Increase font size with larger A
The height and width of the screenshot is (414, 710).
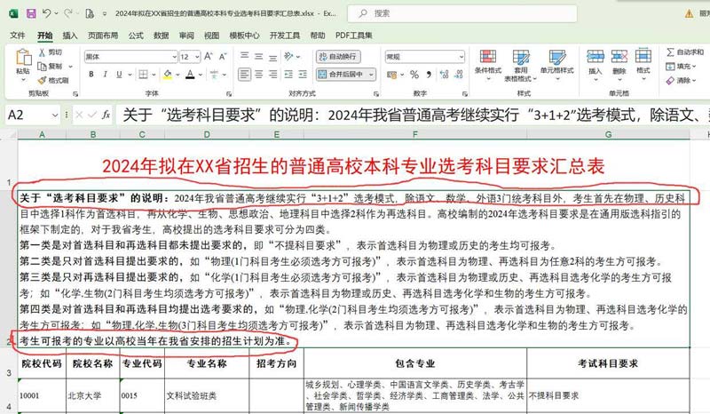tap(208, 56)
